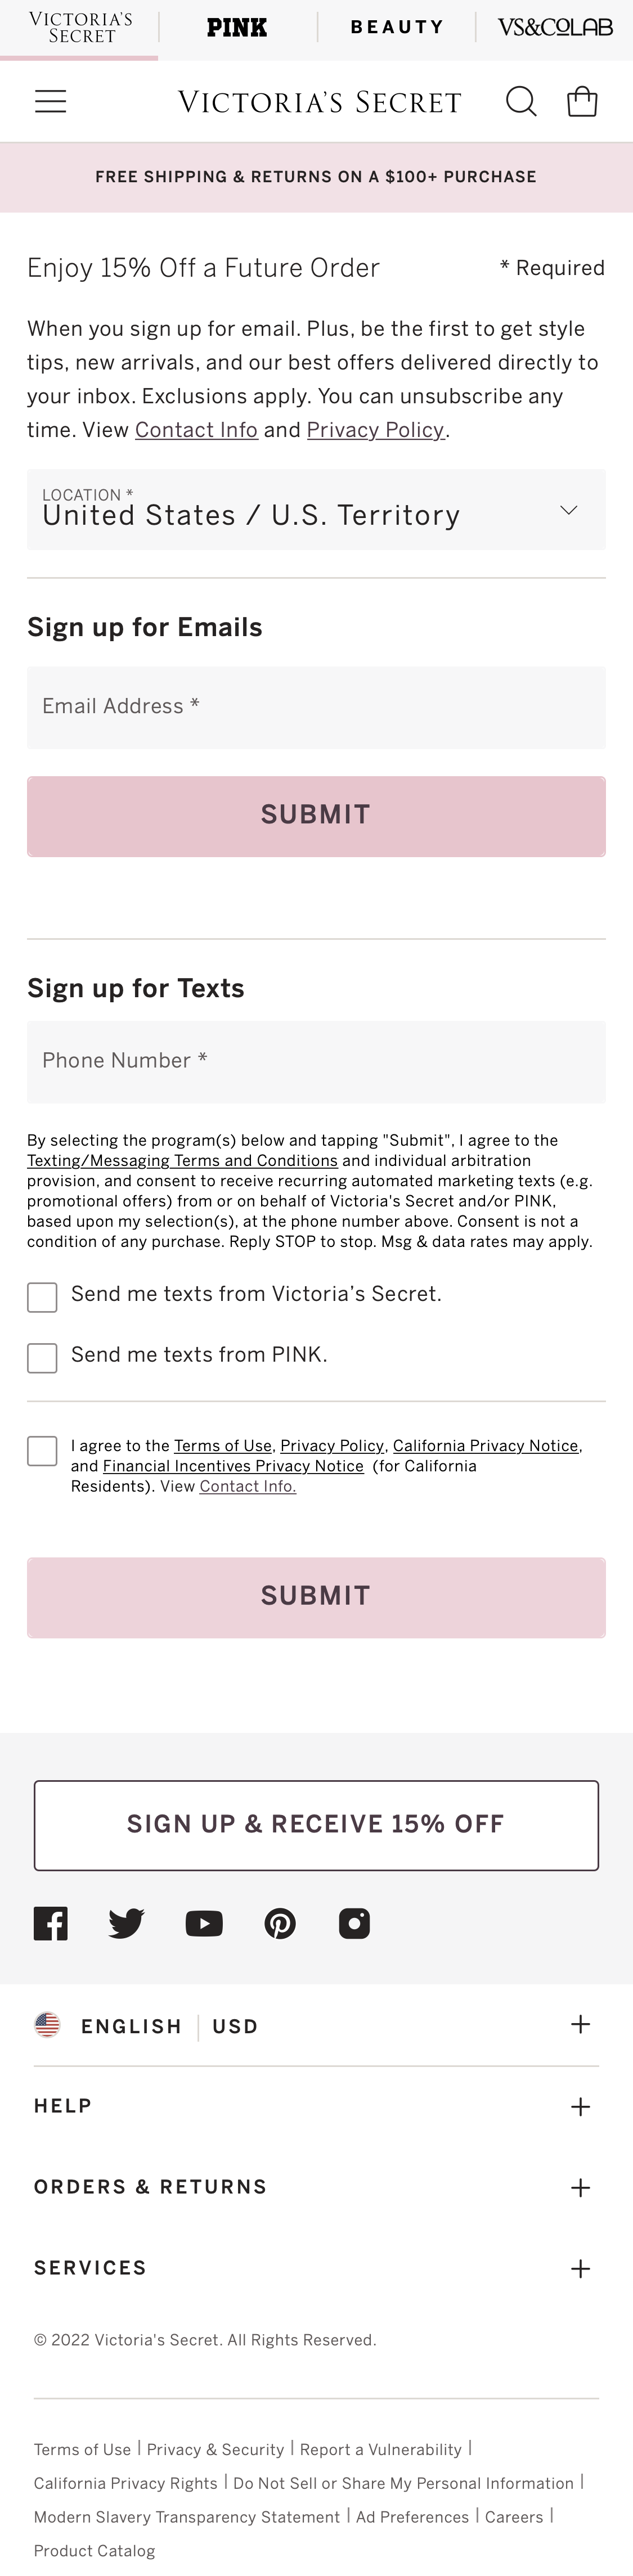This screenshot has height=2576, width=633.
Task: Click the Instagram icon
Action: [355, 1922]
